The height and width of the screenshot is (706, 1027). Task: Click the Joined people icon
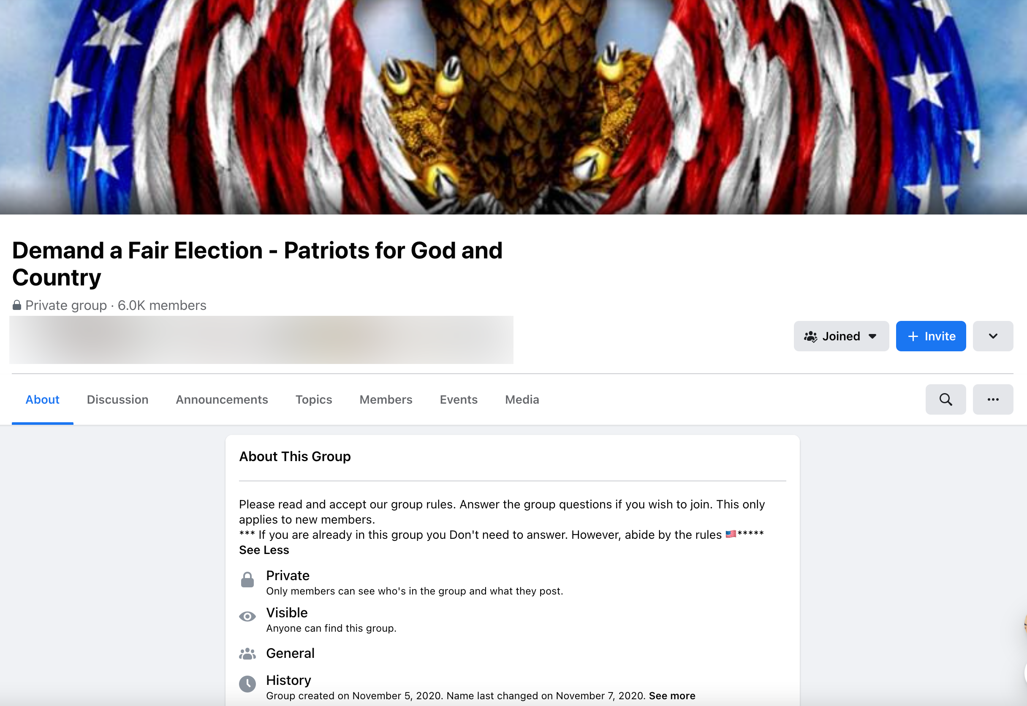click(811, 336)
